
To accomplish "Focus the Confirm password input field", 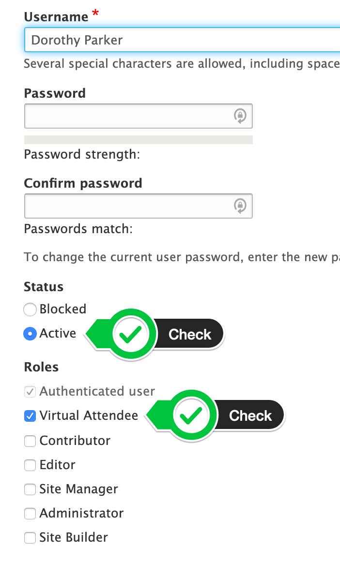I will coord(128,206).
